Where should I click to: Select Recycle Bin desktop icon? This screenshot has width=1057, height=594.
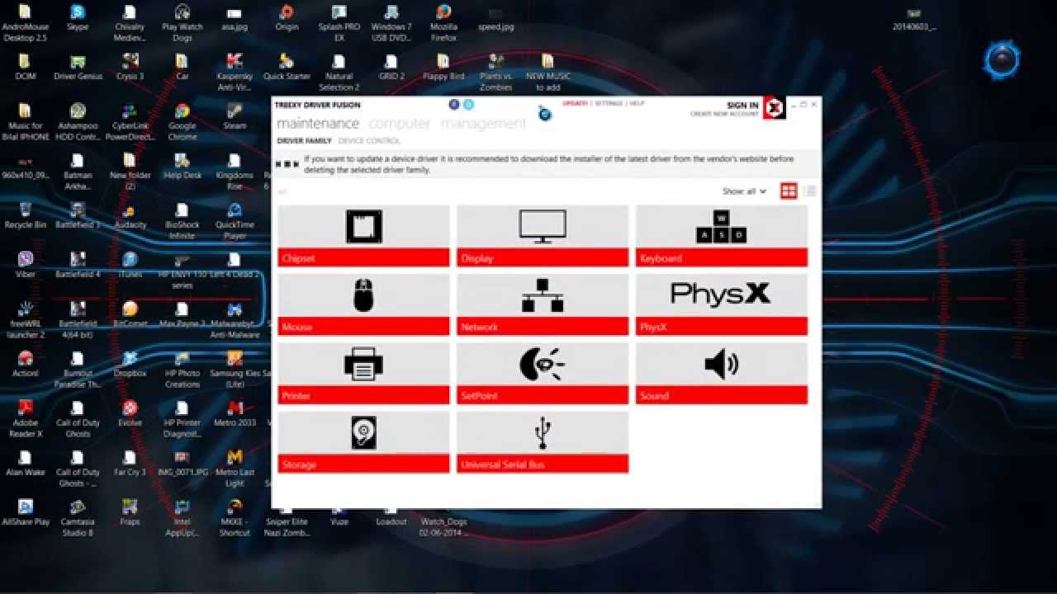point(25,215)
